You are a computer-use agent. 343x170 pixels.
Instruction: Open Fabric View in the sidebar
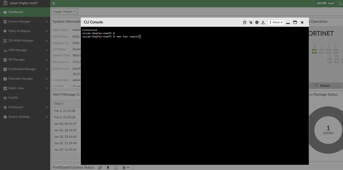25,88
